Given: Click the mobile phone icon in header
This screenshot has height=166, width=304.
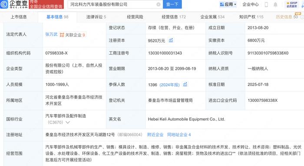Looking at the screenshot, I should 266,4.
